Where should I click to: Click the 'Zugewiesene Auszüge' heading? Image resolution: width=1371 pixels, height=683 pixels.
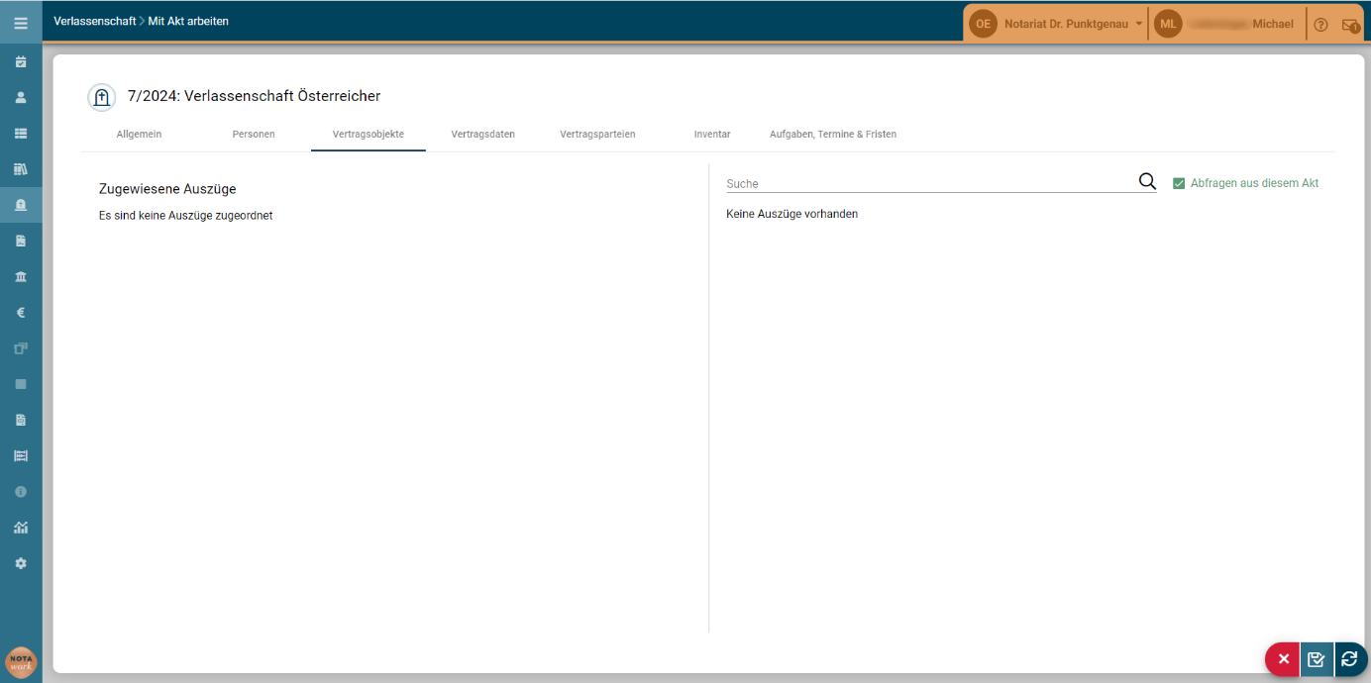tap(167, 188)
